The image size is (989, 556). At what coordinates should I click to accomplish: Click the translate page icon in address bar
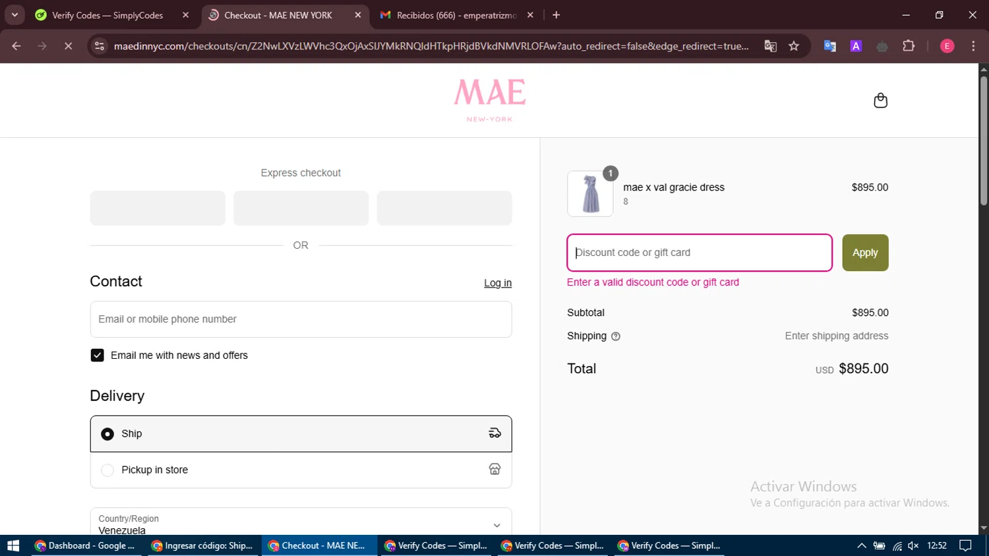770,46
